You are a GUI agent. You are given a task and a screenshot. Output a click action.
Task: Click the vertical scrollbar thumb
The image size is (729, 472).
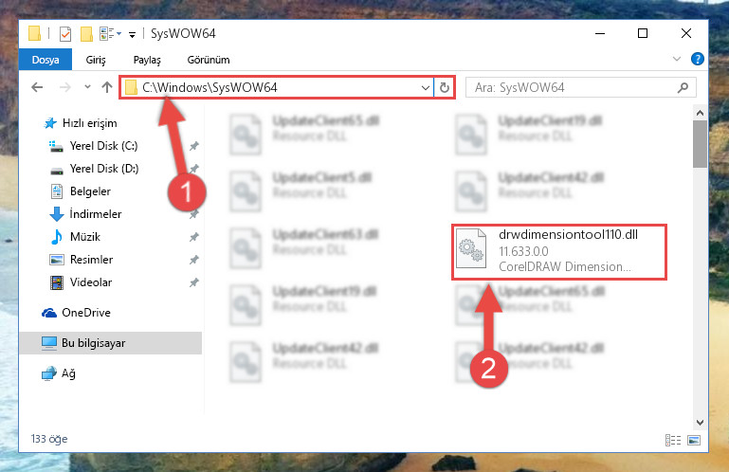coord(700,144)
